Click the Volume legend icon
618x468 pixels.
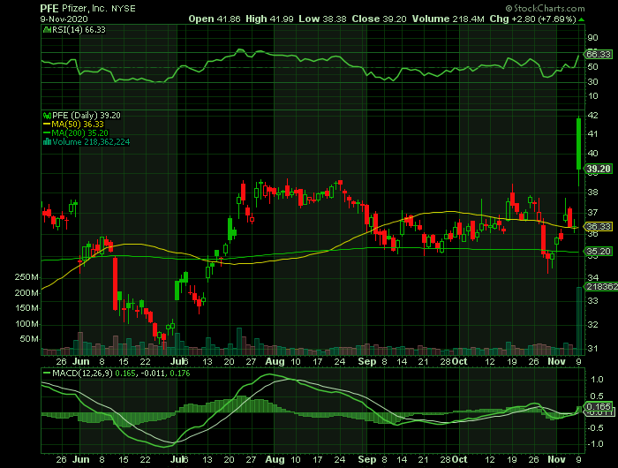46,141
